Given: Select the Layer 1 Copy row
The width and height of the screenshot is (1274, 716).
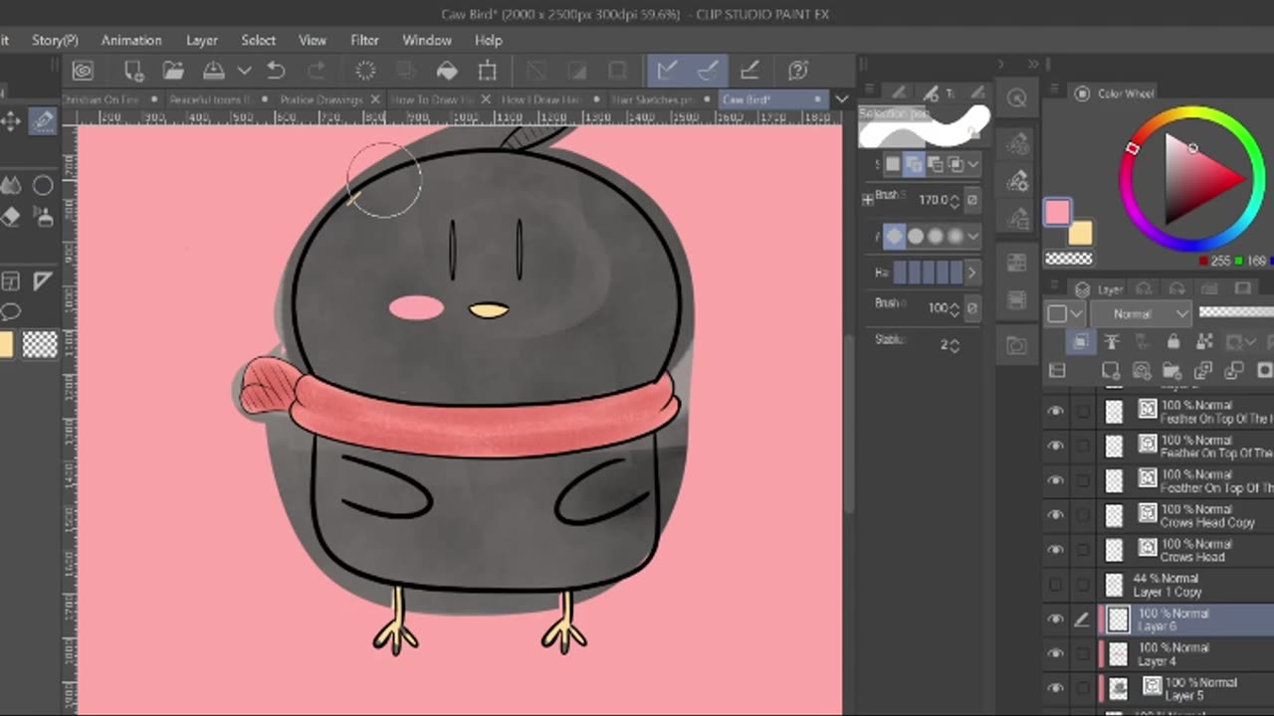Looking at the screenshot, I should [1185, 585].
